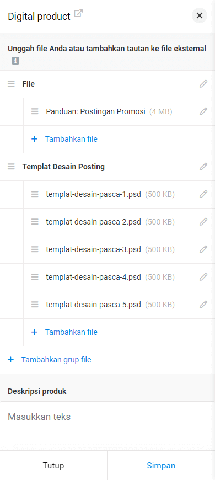Click Tambahkan file under Templat Desain Posting
215x480 pixels.
tap(64, 332)
